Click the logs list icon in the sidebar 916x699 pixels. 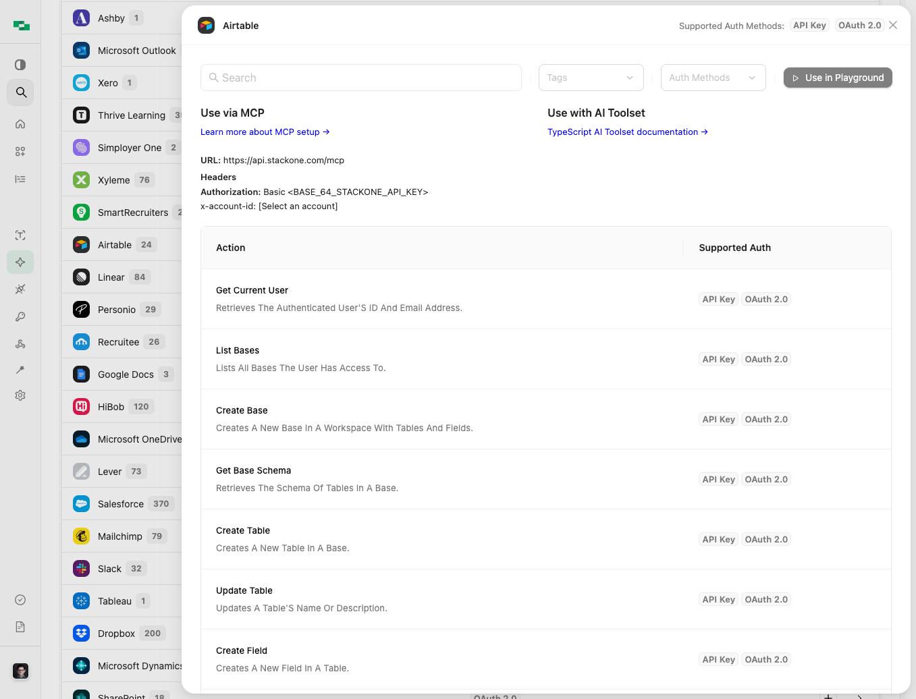20,178
